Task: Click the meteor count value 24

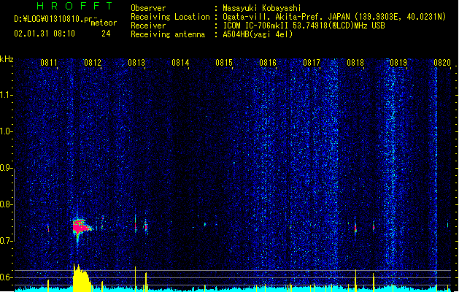Action: pos(106,34)
